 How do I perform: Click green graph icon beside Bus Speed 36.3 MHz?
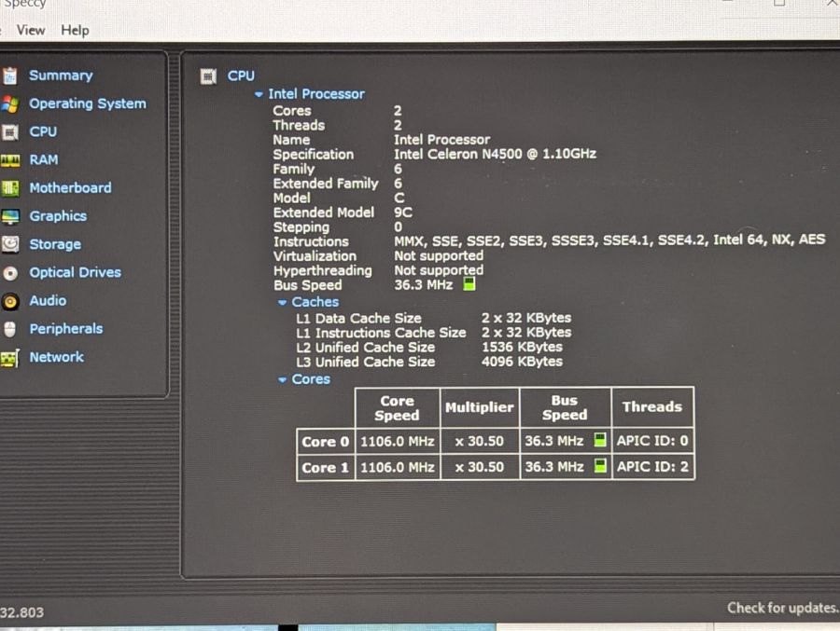(x=469, y=283)
